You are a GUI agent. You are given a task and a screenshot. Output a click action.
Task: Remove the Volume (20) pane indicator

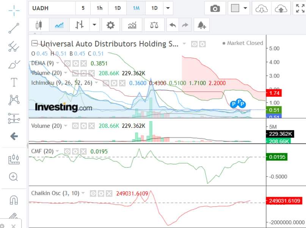click(91, 126)
